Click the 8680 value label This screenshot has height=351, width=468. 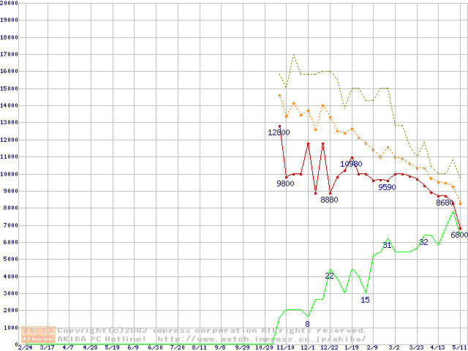(x=445, y=203)
